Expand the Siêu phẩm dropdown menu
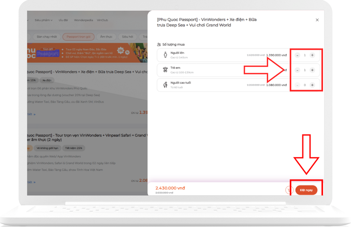 point(44,20)
